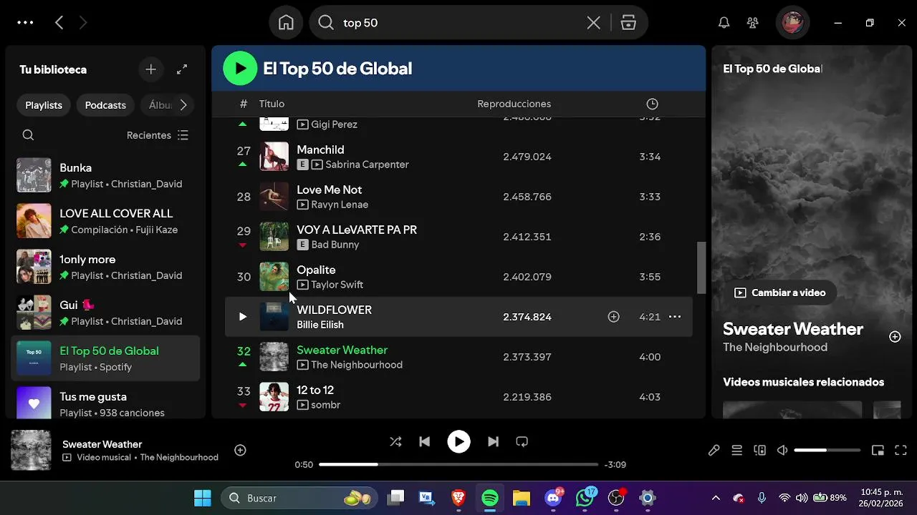Image resolution: width=917 pixels, height=515 pixels.
Task: Pause or play the current song
Action: 458,442
